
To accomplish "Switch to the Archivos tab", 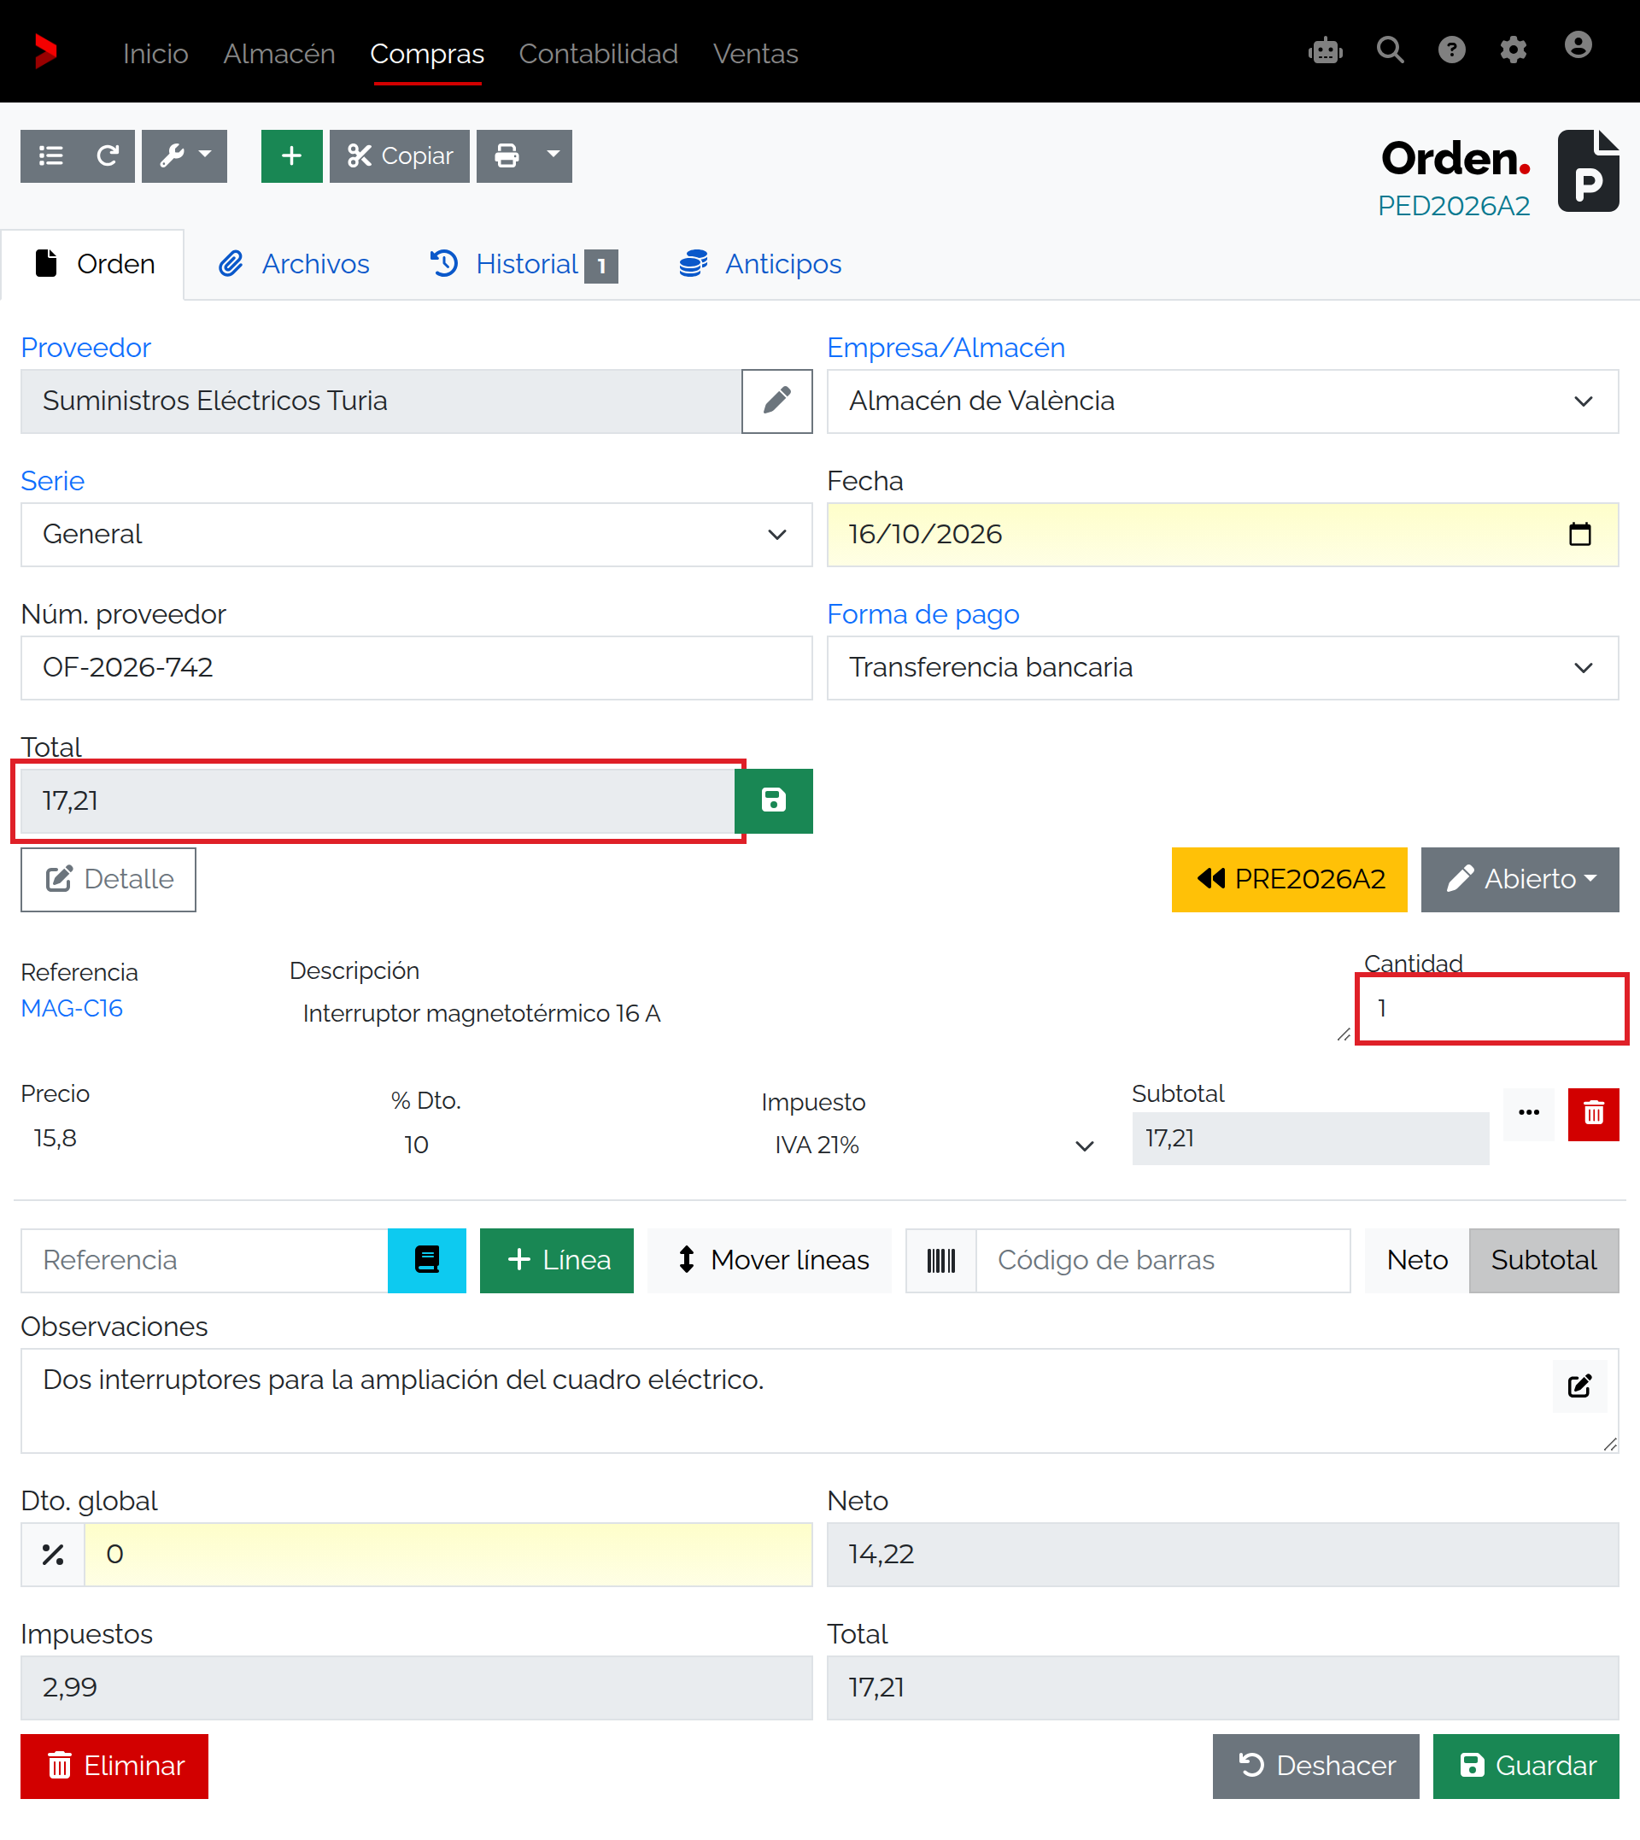I will pos(294,264).
